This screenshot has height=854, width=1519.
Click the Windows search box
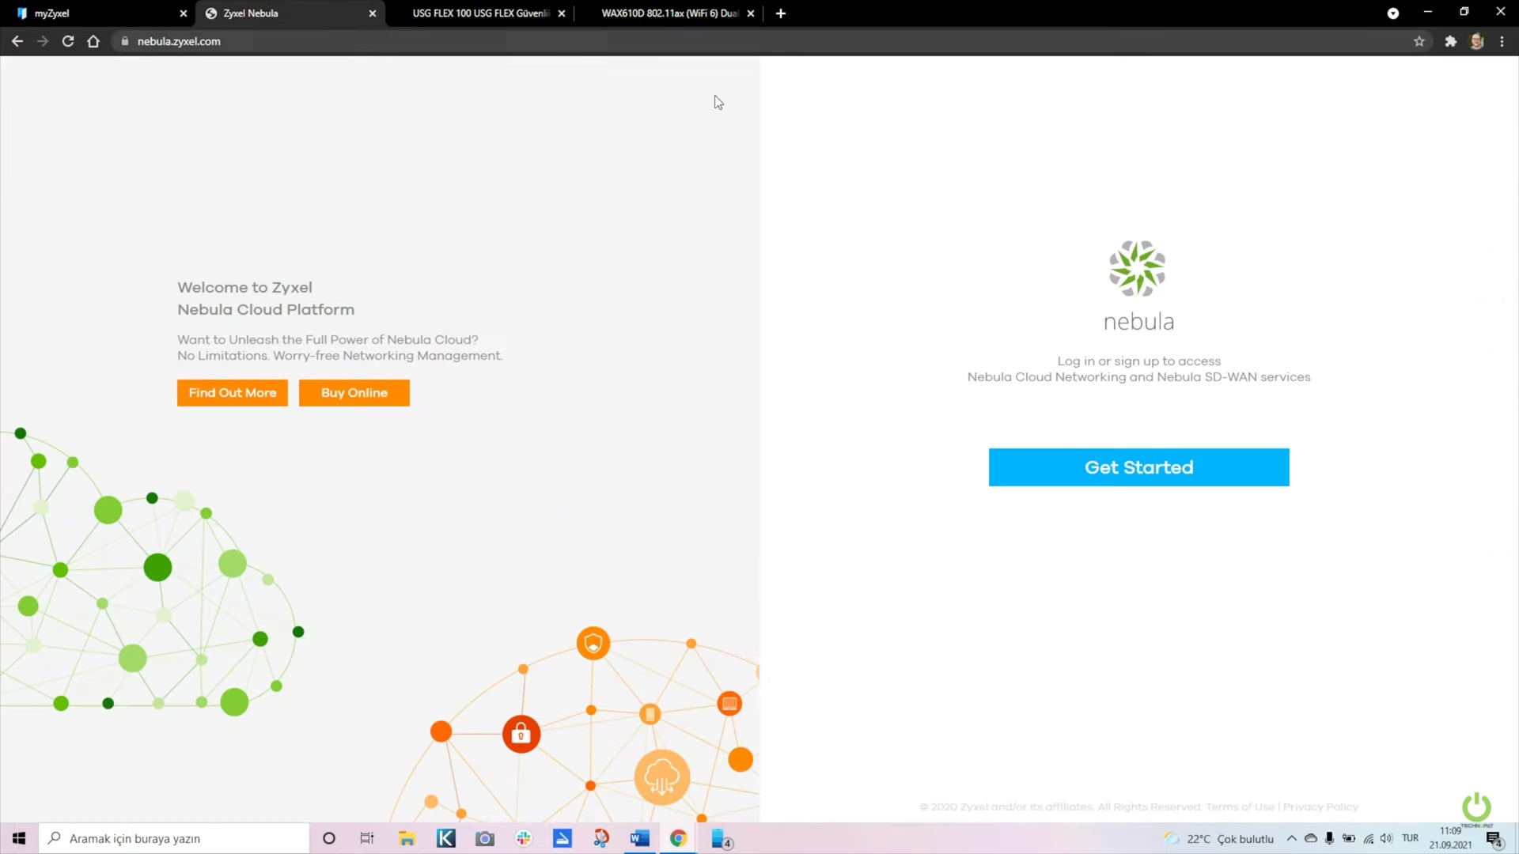(174, 838)
